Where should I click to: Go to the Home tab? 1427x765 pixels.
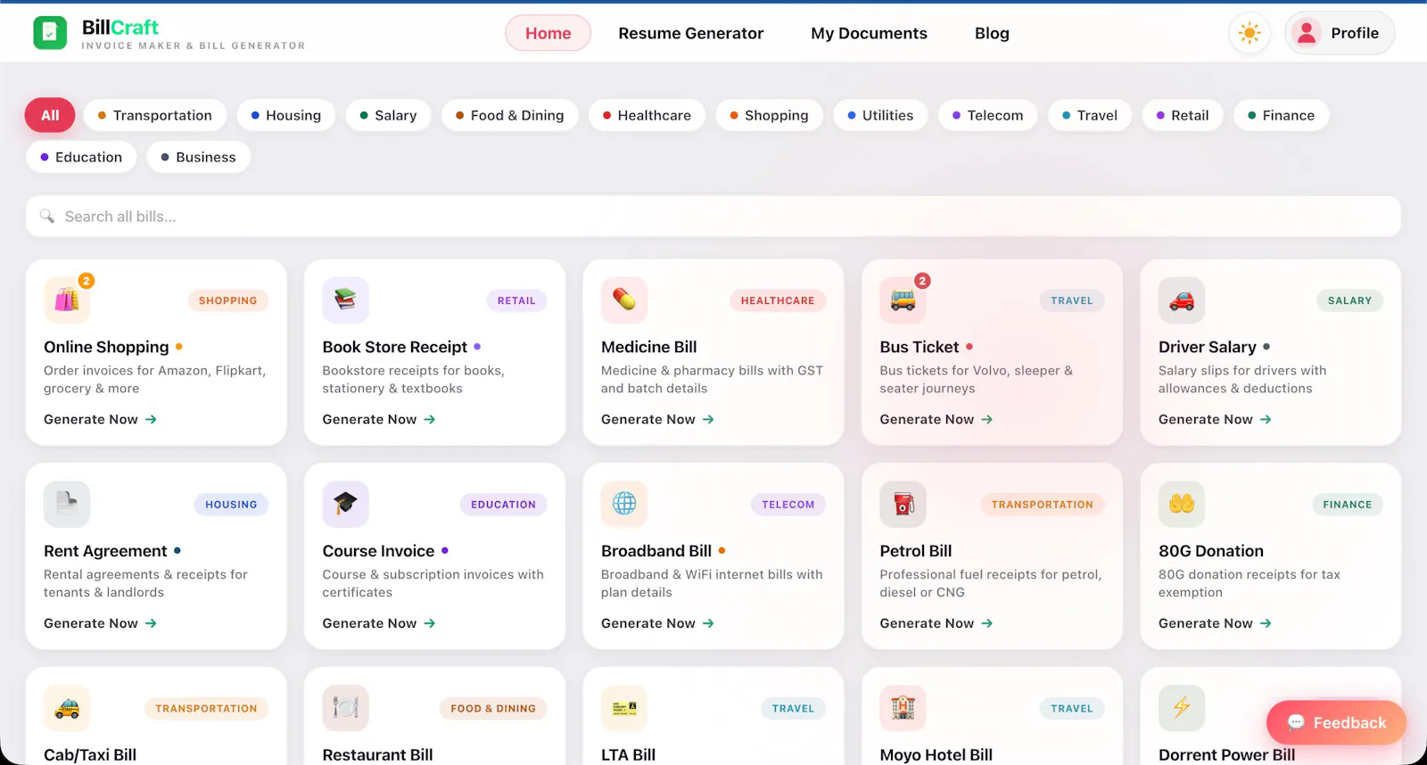548,33
